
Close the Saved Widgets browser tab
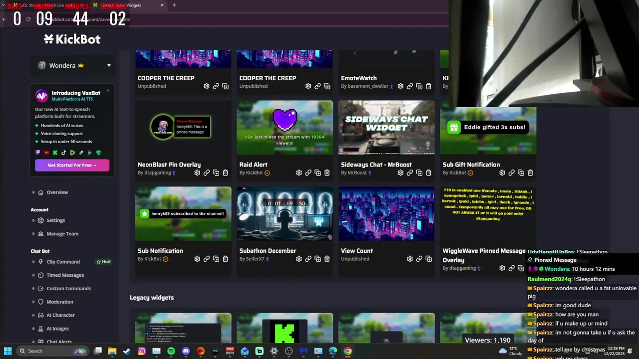point(162,5)
